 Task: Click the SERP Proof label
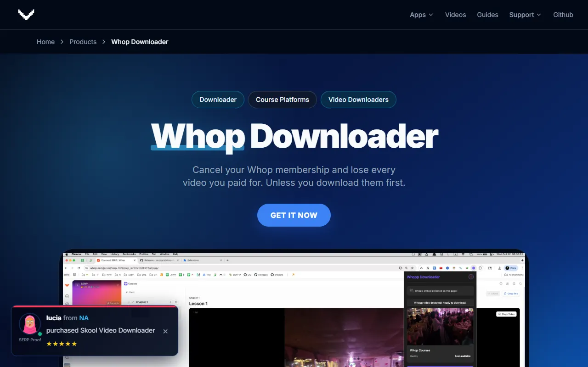(x=30, y=340)
